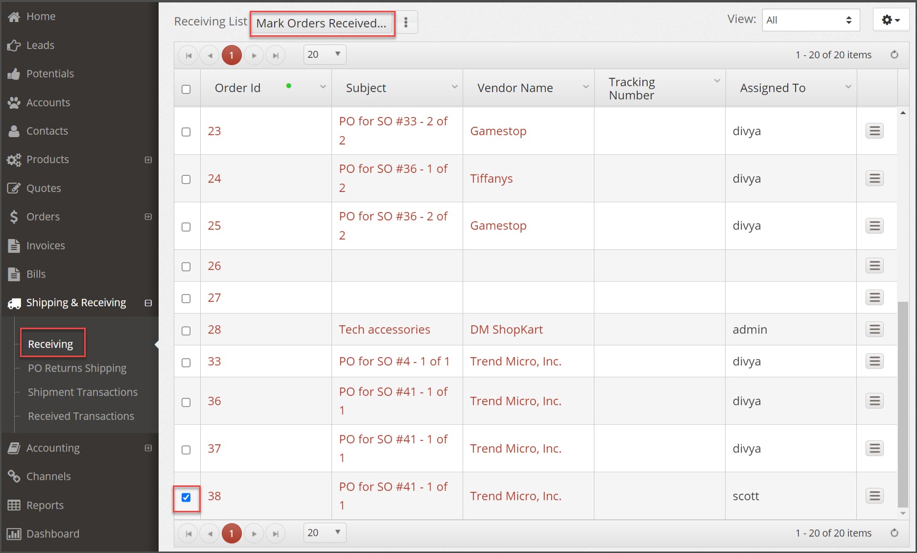Collapse the Shipping & Receiving section

[148, 303]
